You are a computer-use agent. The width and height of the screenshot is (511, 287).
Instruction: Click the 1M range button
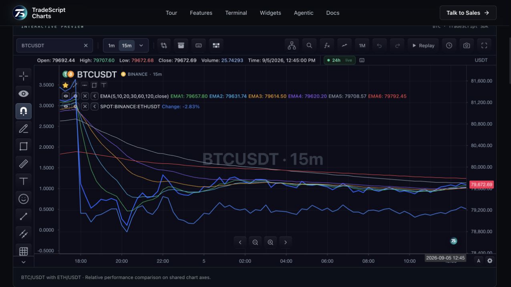(x=362, y=46)
